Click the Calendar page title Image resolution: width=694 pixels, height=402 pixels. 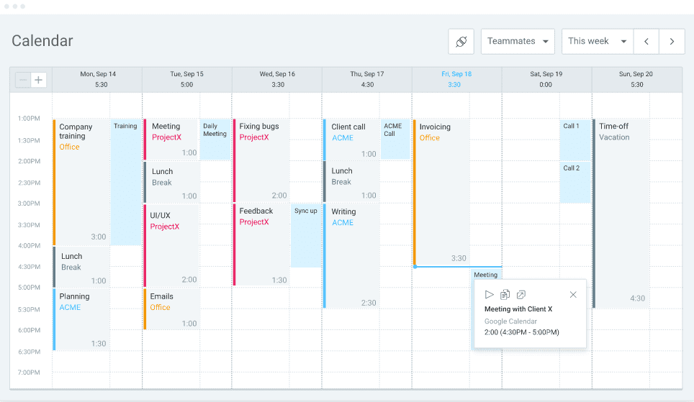(x=42, y=41)
